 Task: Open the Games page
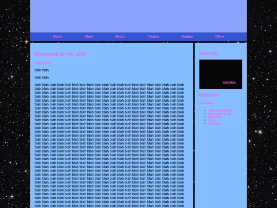187,36
